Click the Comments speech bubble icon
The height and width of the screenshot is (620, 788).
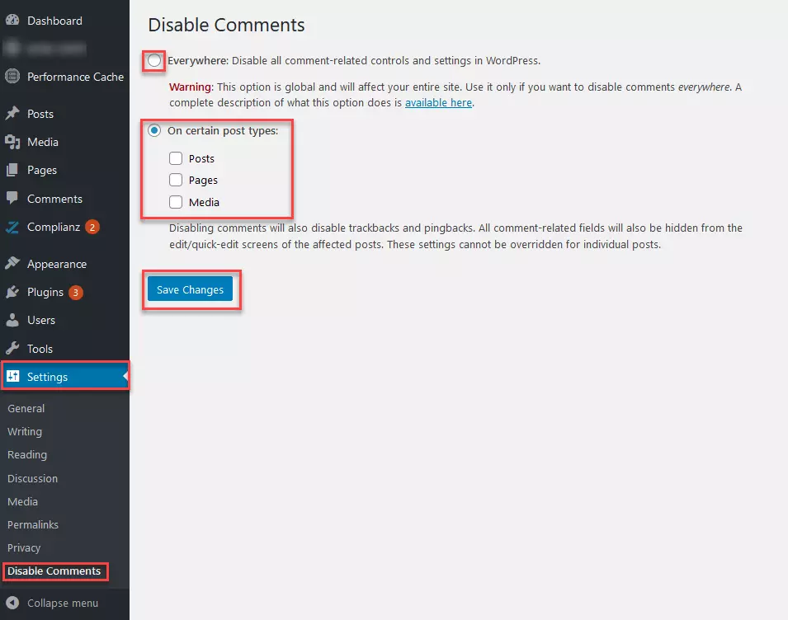12,198
